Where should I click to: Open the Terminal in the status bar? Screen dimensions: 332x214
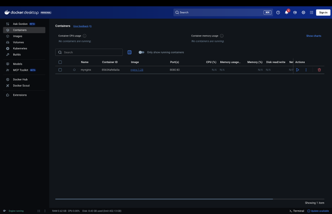[x=297, y=211]
